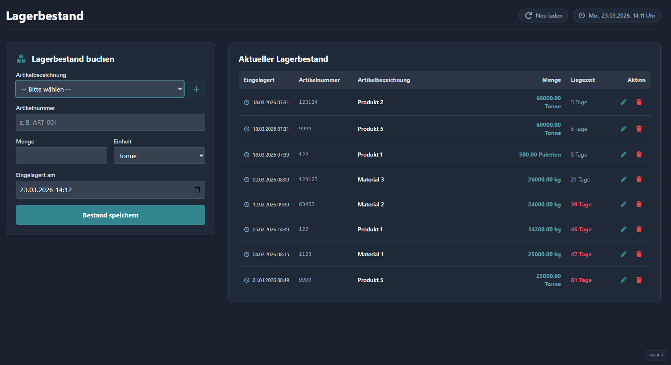This screenshot has width=671, height=365.
Task: Delete the Material 2 stock row
Action: [x=639, y=204]
